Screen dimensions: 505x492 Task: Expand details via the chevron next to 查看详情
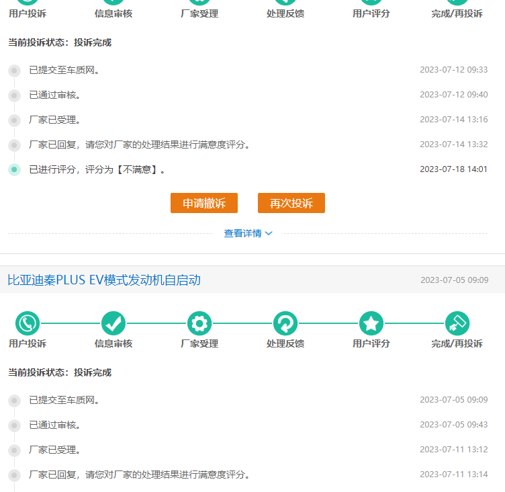[269, 233]
